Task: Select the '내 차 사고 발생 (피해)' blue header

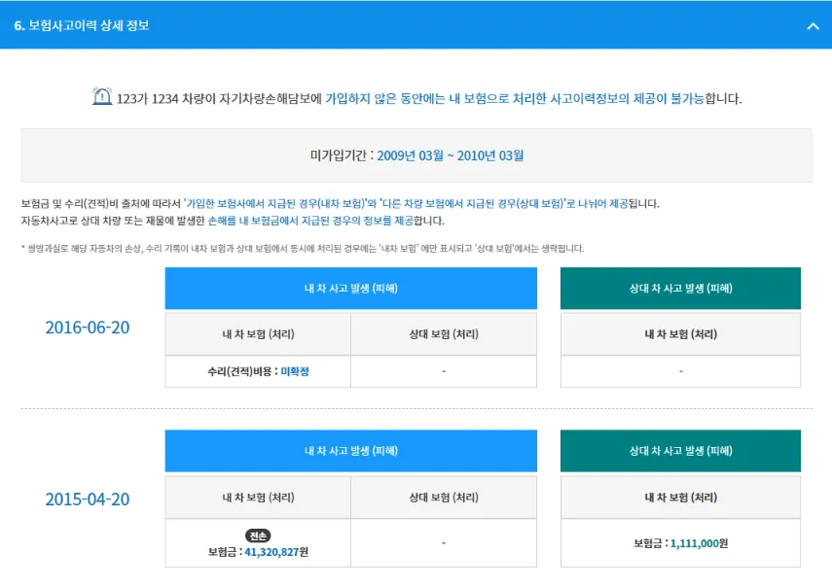Action: tap(352, 288)
